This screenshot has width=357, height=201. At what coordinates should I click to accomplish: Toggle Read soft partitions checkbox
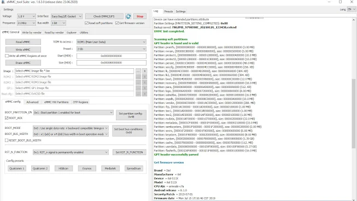point(86,23)
